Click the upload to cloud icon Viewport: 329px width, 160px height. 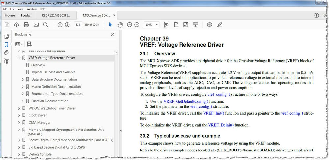[16, 25]
